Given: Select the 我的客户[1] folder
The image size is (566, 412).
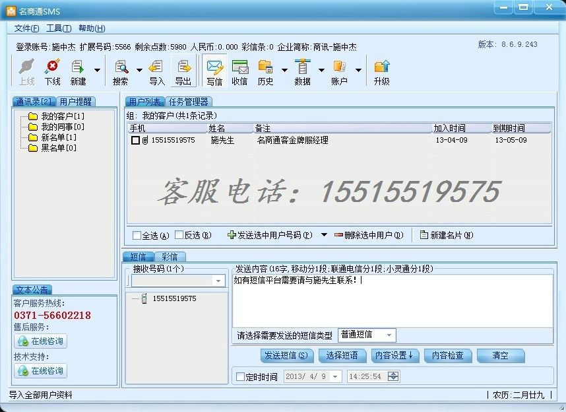Looking at the screenshot, I should (56, 116).
